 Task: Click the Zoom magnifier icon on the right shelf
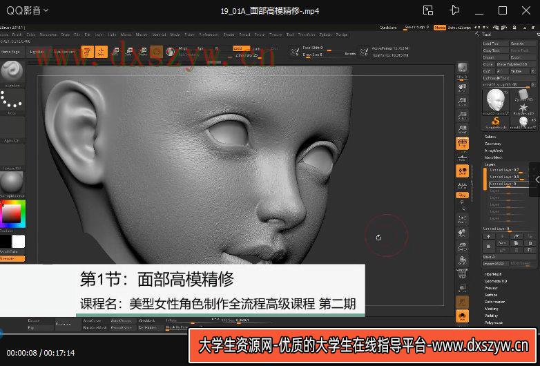tap(462, 102)
